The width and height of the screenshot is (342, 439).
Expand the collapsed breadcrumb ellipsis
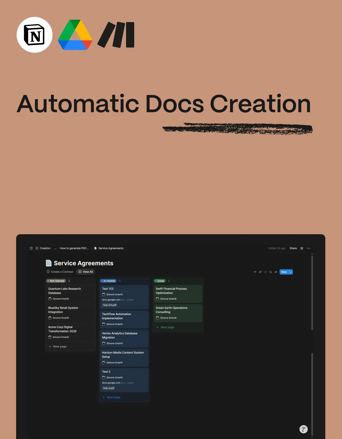[x=55, y=248]
